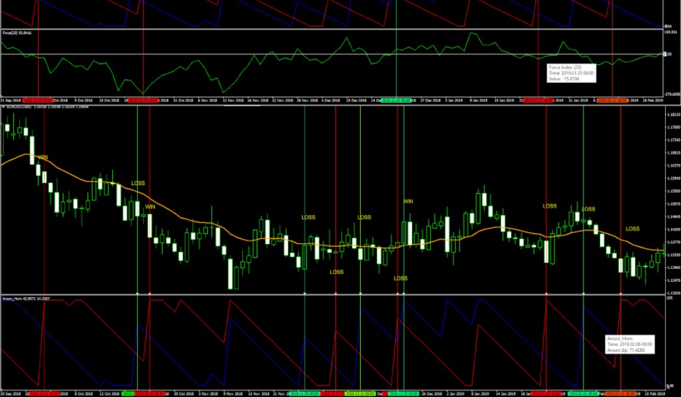Viewport: 681px width, 397px height.
Task: Click the 31 Oct 2018 date label
Action: click(183, 101)
